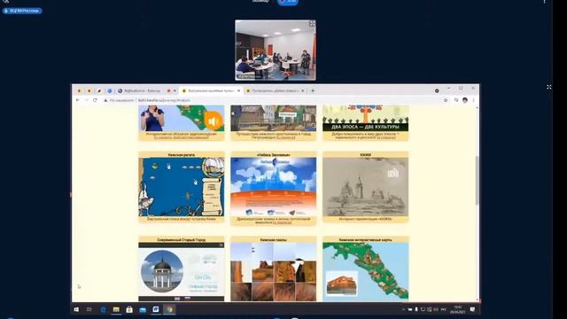Expand the webcam video tile
This screenshot has width=567, height=319.
click(x=312, y=24)
